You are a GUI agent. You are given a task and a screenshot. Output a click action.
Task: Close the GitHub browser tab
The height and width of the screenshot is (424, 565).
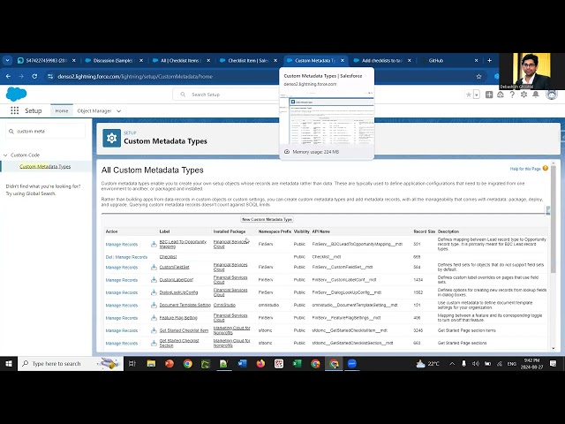coord(476,61)
